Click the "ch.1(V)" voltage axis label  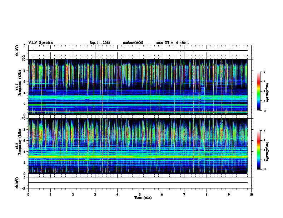(x=17, y=51)
